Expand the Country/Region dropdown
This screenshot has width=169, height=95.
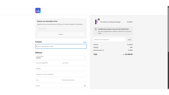pos(61,57)
